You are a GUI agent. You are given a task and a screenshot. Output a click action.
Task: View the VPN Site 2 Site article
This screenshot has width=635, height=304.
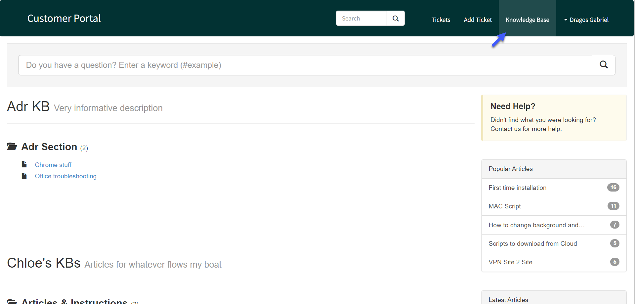point(510,262)
